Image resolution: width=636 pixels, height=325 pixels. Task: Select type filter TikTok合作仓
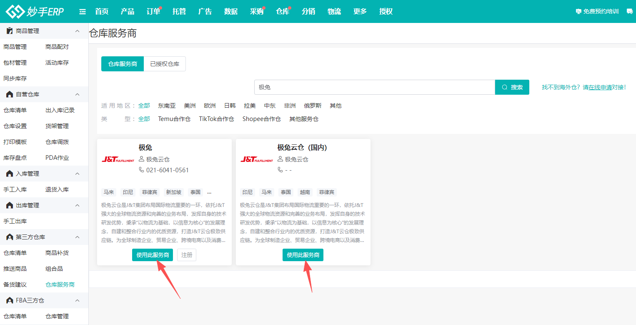point(216,119)
